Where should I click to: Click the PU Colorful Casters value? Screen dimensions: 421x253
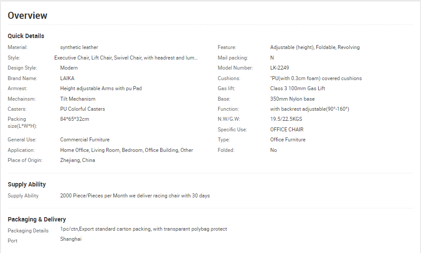click(82, 109)
